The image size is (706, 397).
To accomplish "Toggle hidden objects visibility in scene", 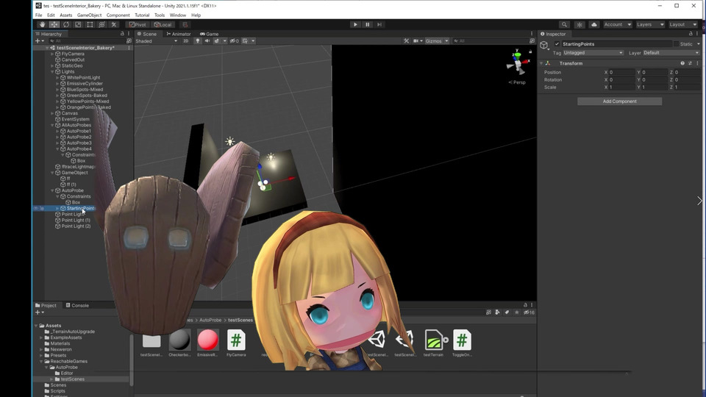I will pyautogui.click(x=234, y=40).
